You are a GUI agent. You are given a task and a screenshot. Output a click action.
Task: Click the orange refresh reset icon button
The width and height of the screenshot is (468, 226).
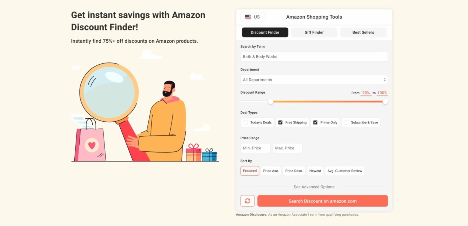(x=247, y=201)
